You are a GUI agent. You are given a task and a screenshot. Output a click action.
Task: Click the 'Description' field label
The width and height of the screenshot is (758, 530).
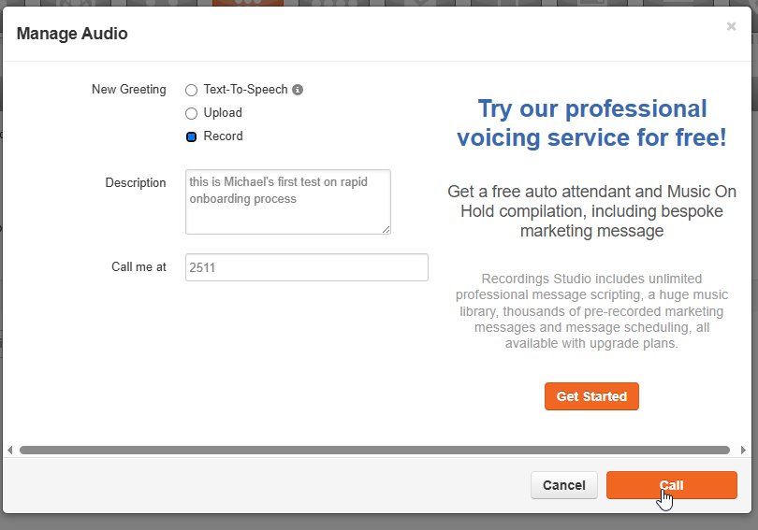[x=136, y=183]
